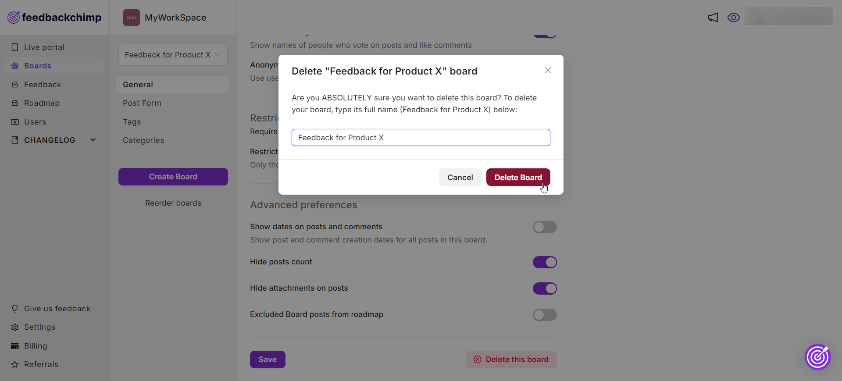Turn off Hide posts count toggle
Viewport: 842px width, 381px height.
click(x=545, y=262)
